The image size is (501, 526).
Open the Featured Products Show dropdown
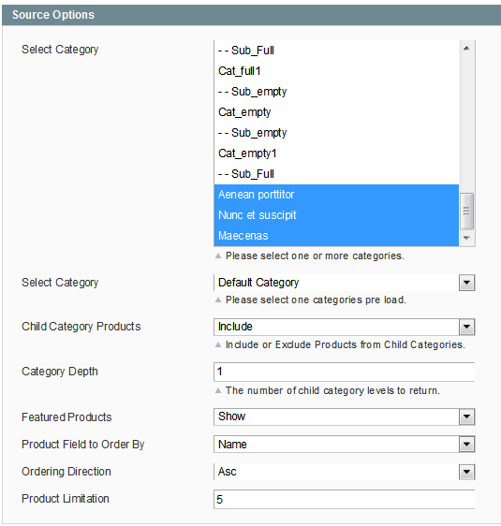click(466, 417)
